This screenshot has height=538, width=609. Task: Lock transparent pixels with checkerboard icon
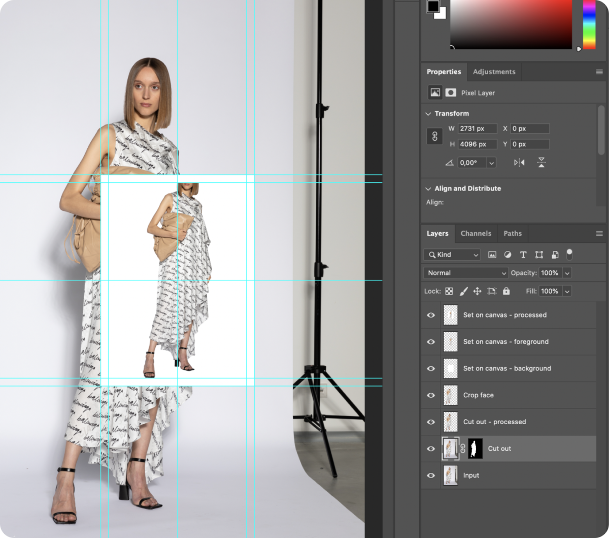pyautogui.click(x=449, y=291)
